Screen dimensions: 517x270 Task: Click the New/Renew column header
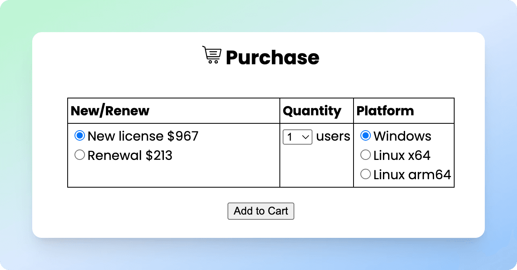tap(110, 110)
